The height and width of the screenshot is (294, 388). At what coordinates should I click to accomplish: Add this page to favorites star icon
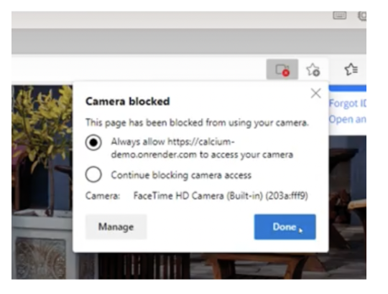click(x=313, y=70)
